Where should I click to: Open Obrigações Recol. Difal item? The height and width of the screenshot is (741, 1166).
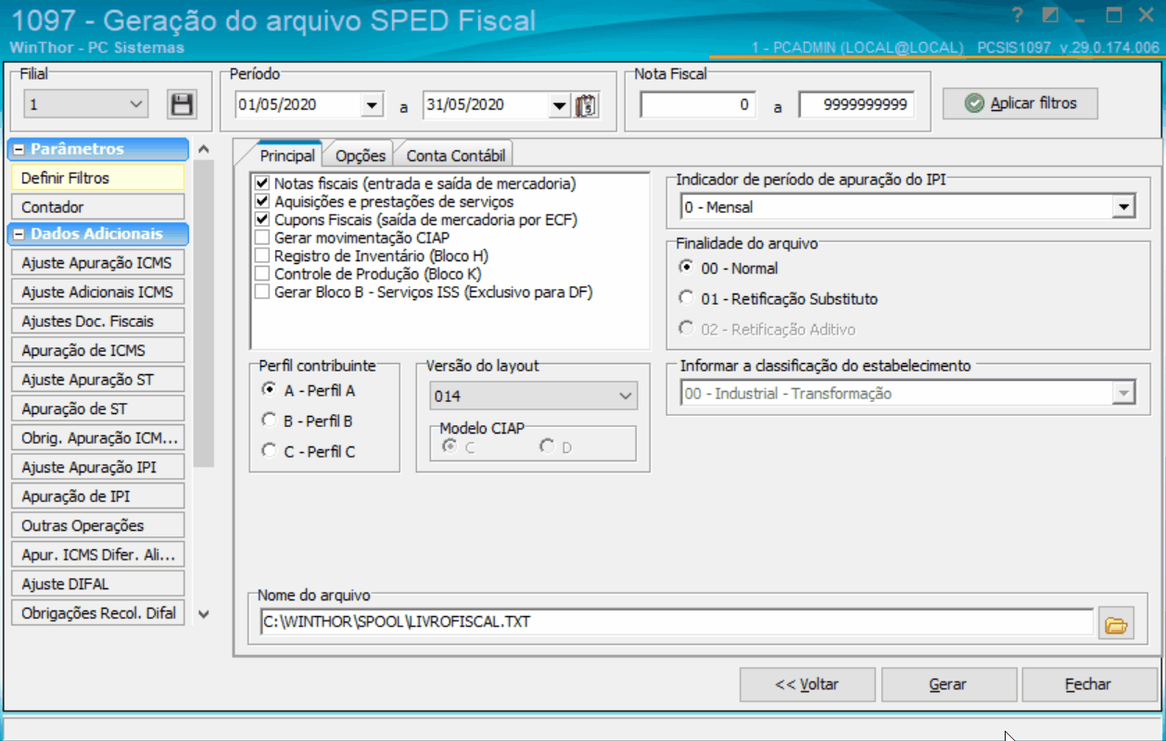97,613
